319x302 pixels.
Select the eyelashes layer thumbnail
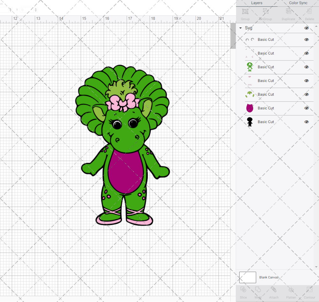[250, 40]
